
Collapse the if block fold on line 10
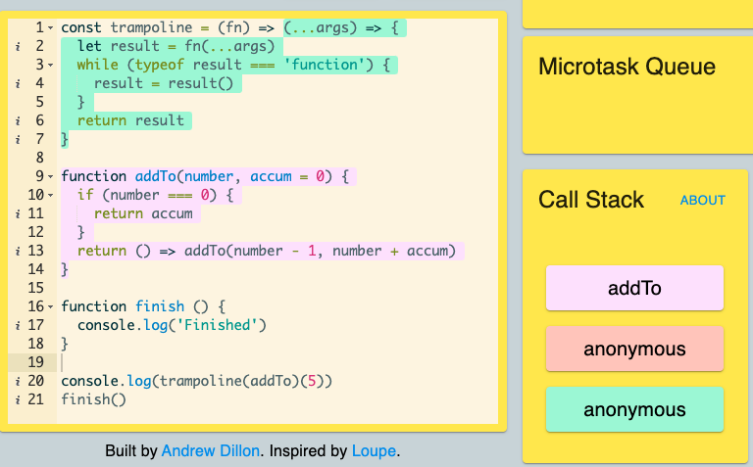coord(51,196)
